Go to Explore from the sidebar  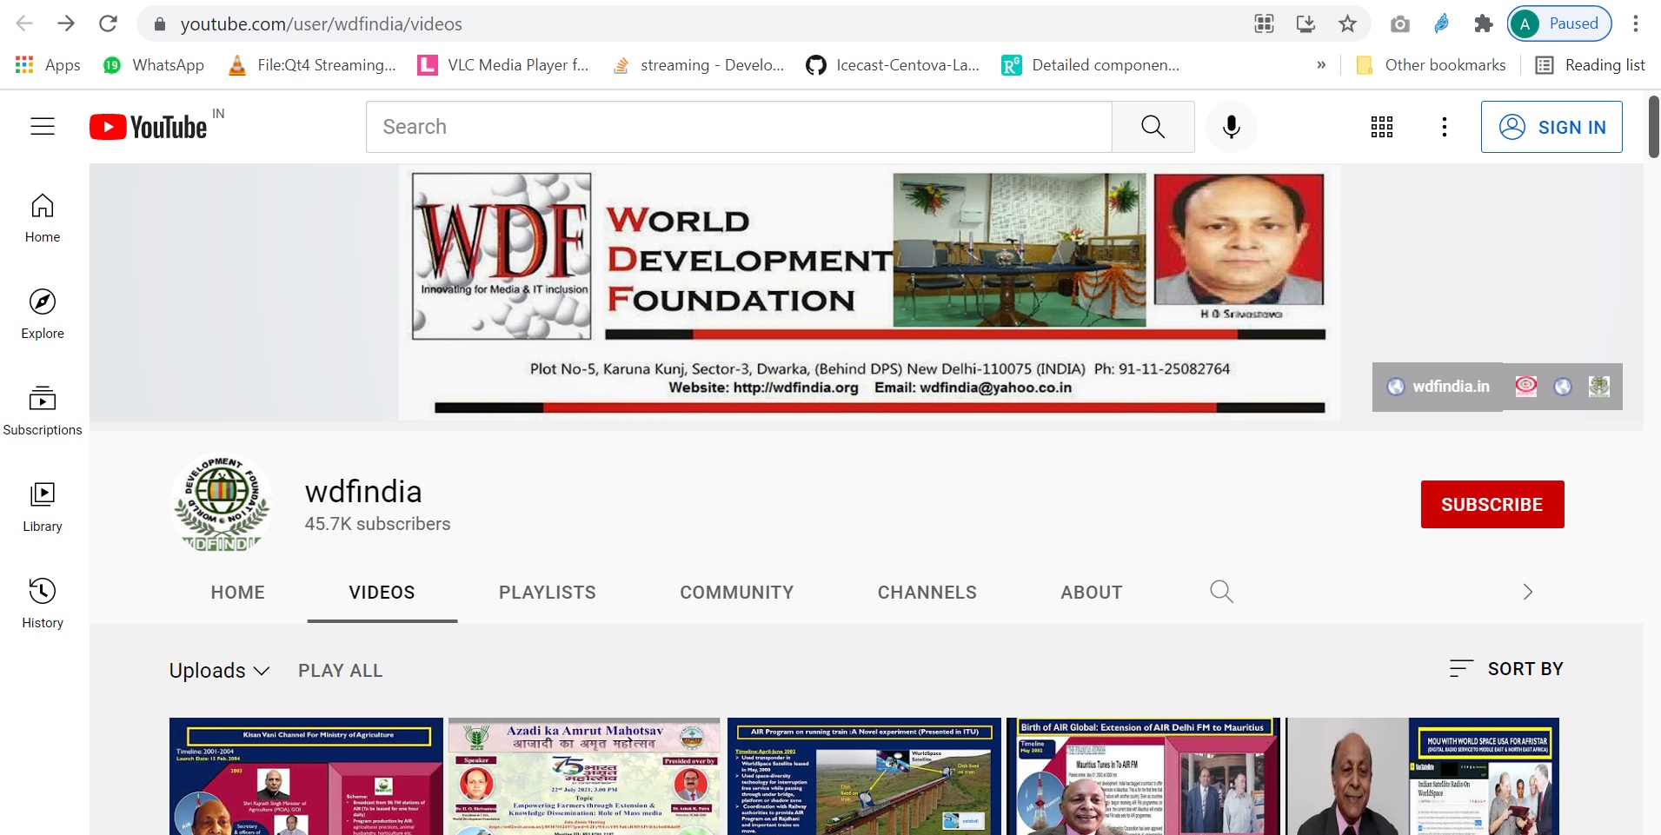[42, 313]
